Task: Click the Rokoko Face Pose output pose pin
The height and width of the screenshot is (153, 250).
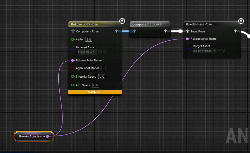Action: tap(235, 31)
